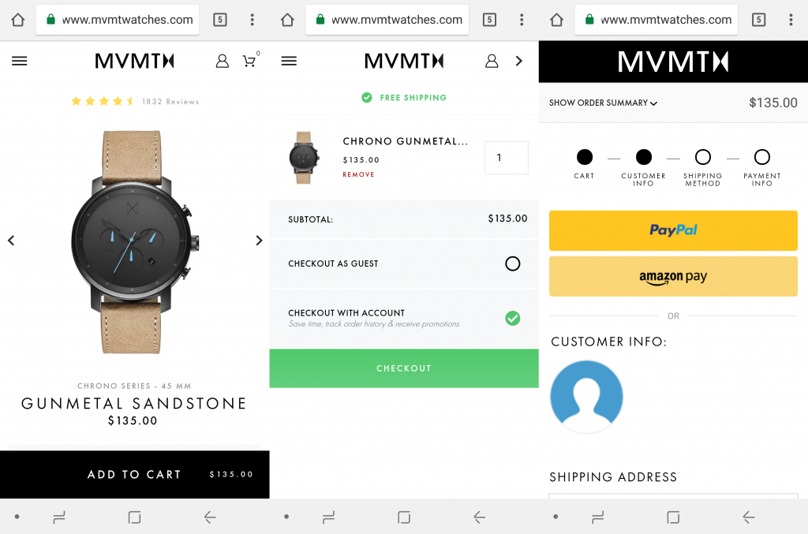
Task: Show previous watch image with left arrow
Action: 11,241
